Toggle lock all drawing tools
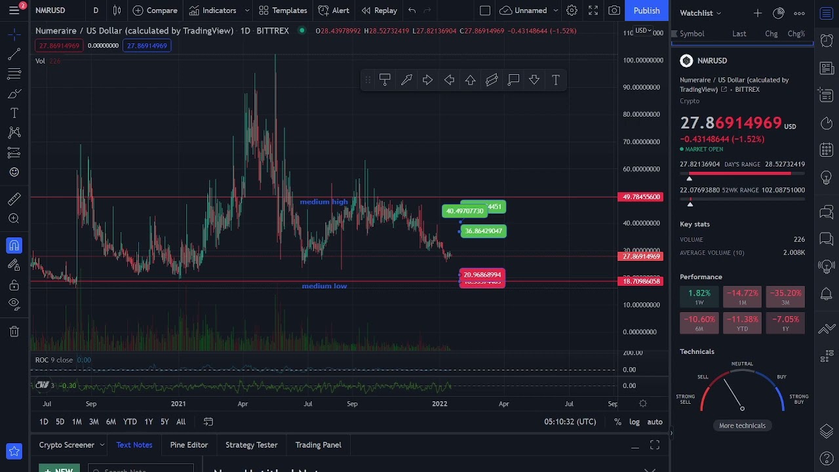 (x=14, y=285)
